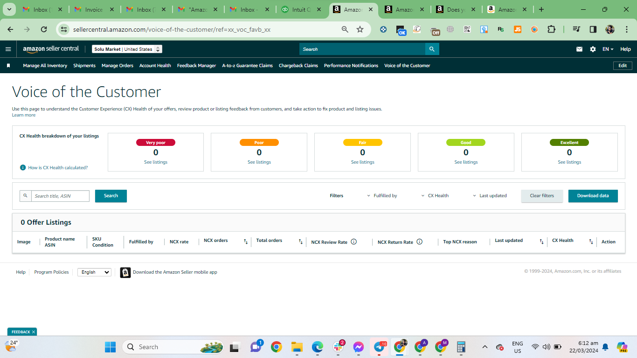Launch Calculator from the taskbar
This screenshot has height=358, width=637.
click(x=461, y=347)
